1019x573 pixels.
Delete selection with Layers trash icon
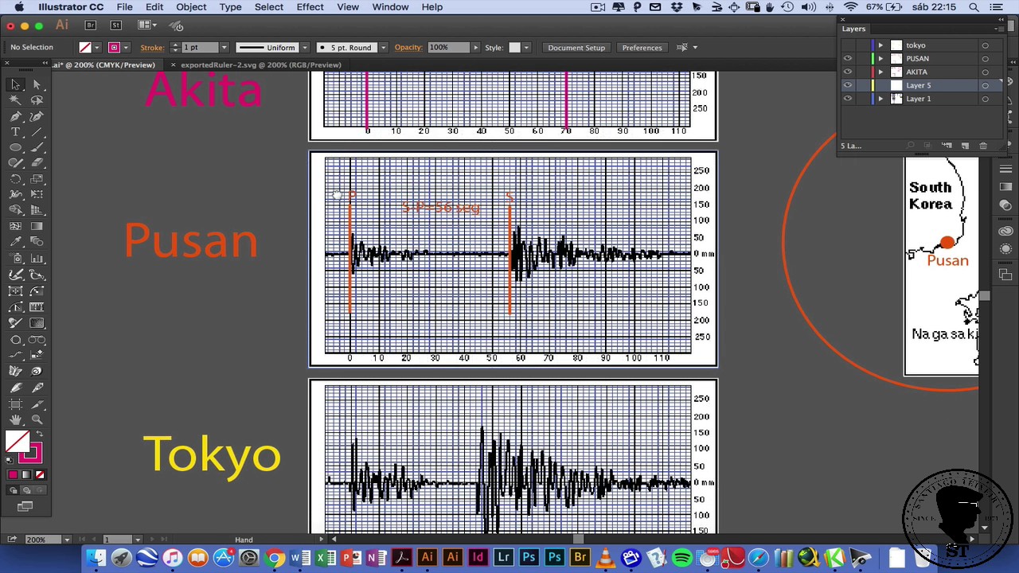[983, 146]
